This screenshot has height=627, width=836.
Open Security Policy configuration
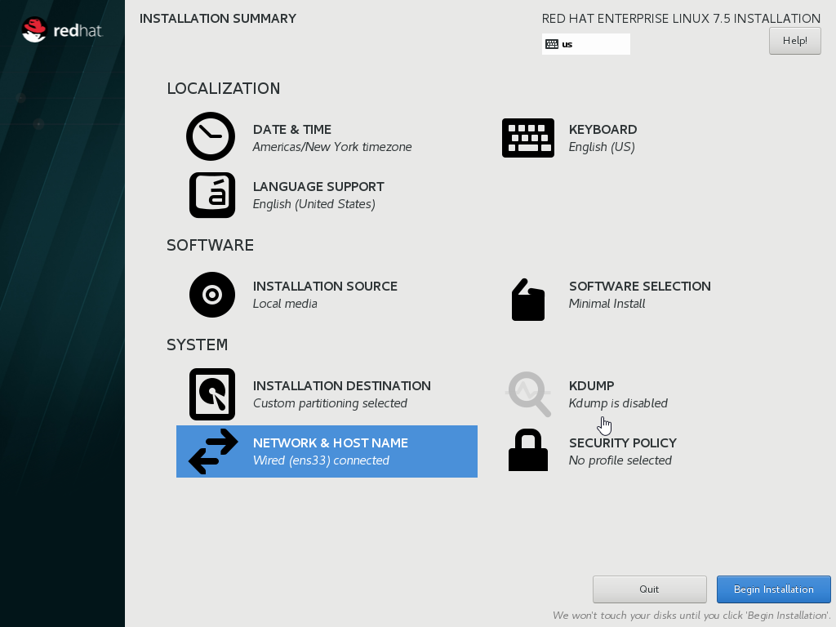pos(623,442)
